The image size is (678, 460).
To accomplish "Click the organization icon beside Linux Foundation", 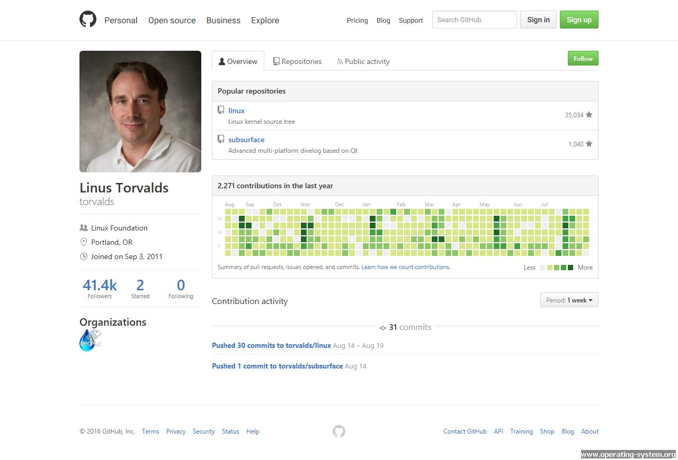I will coord(84,227).
